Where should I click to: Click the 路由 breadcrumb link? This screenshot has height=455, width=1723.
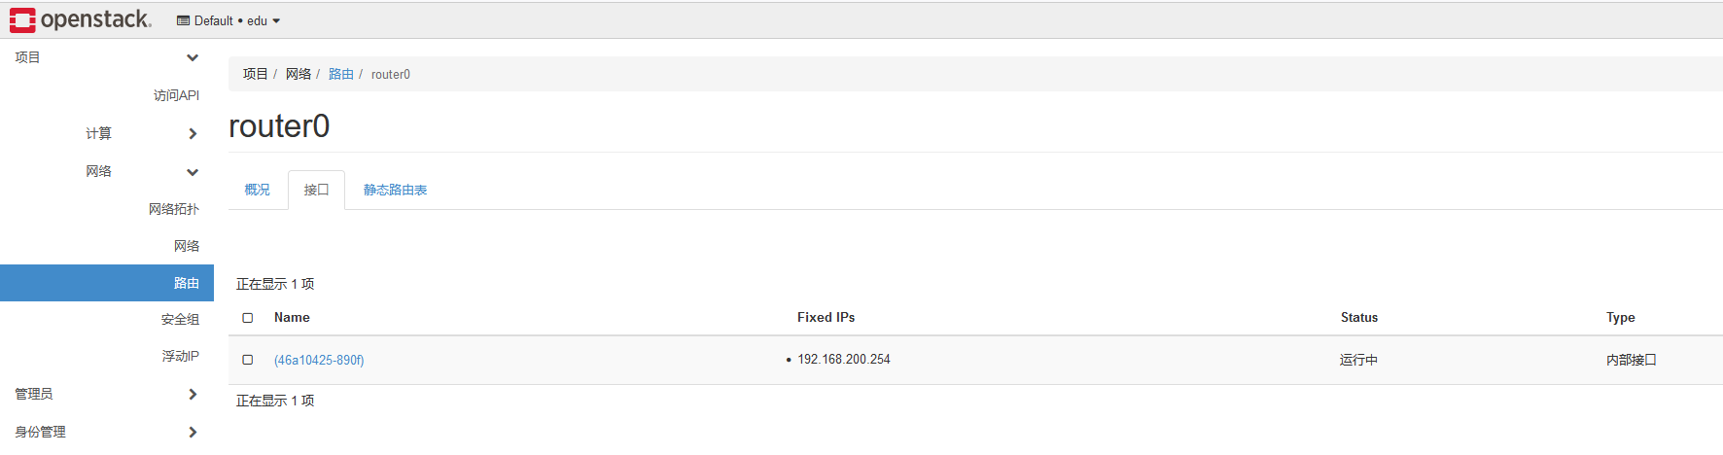point(340,74)
